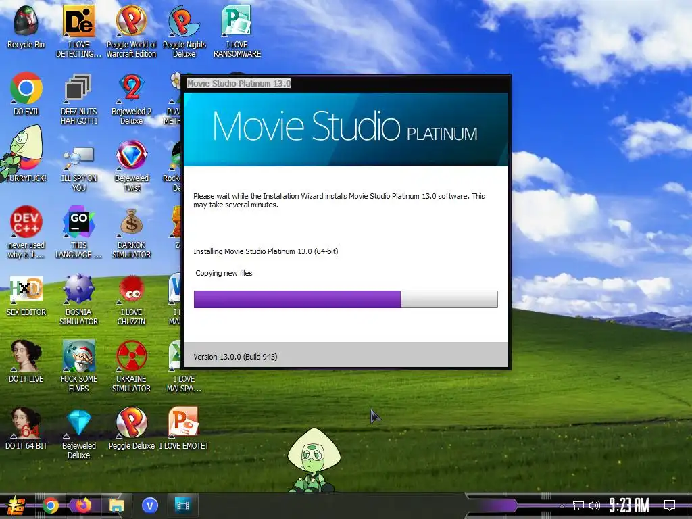The image size is (692, 519).
Task: Open the Start menu button on the taskbar
Action: pyautogui.click(x=16, y=505)
